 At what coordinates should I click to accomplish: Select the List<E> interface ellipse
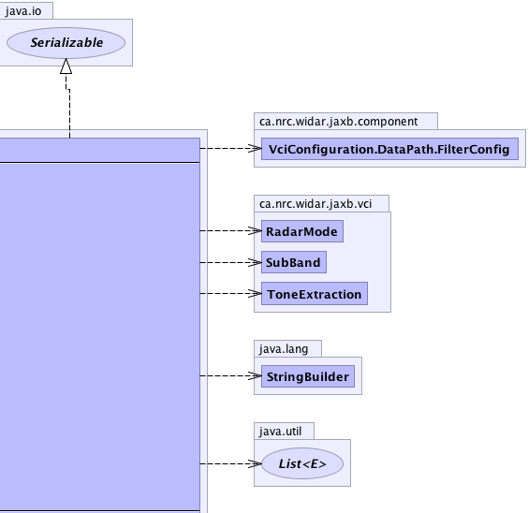(302, 463)
